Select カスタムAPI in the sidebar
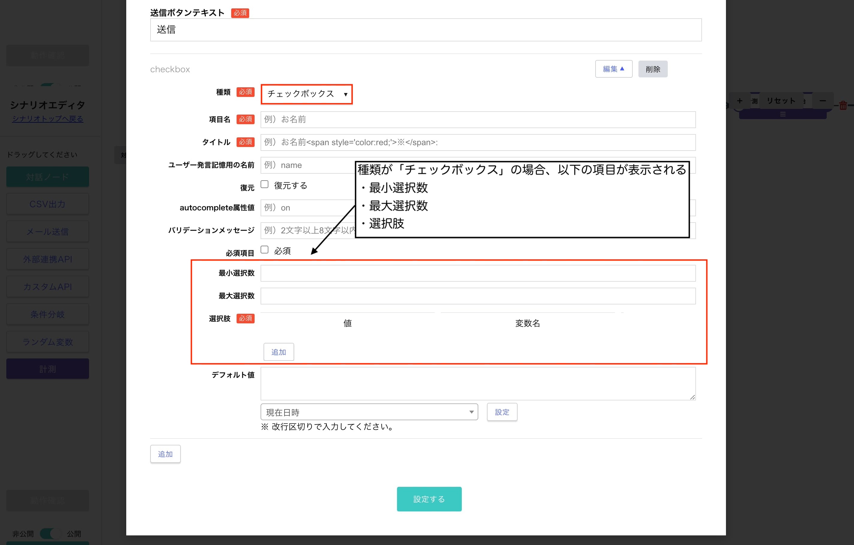854x545 pixels. point(47,287)
